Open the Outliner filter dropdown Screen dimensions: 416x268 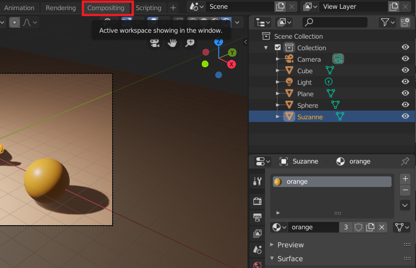(387, 23)
